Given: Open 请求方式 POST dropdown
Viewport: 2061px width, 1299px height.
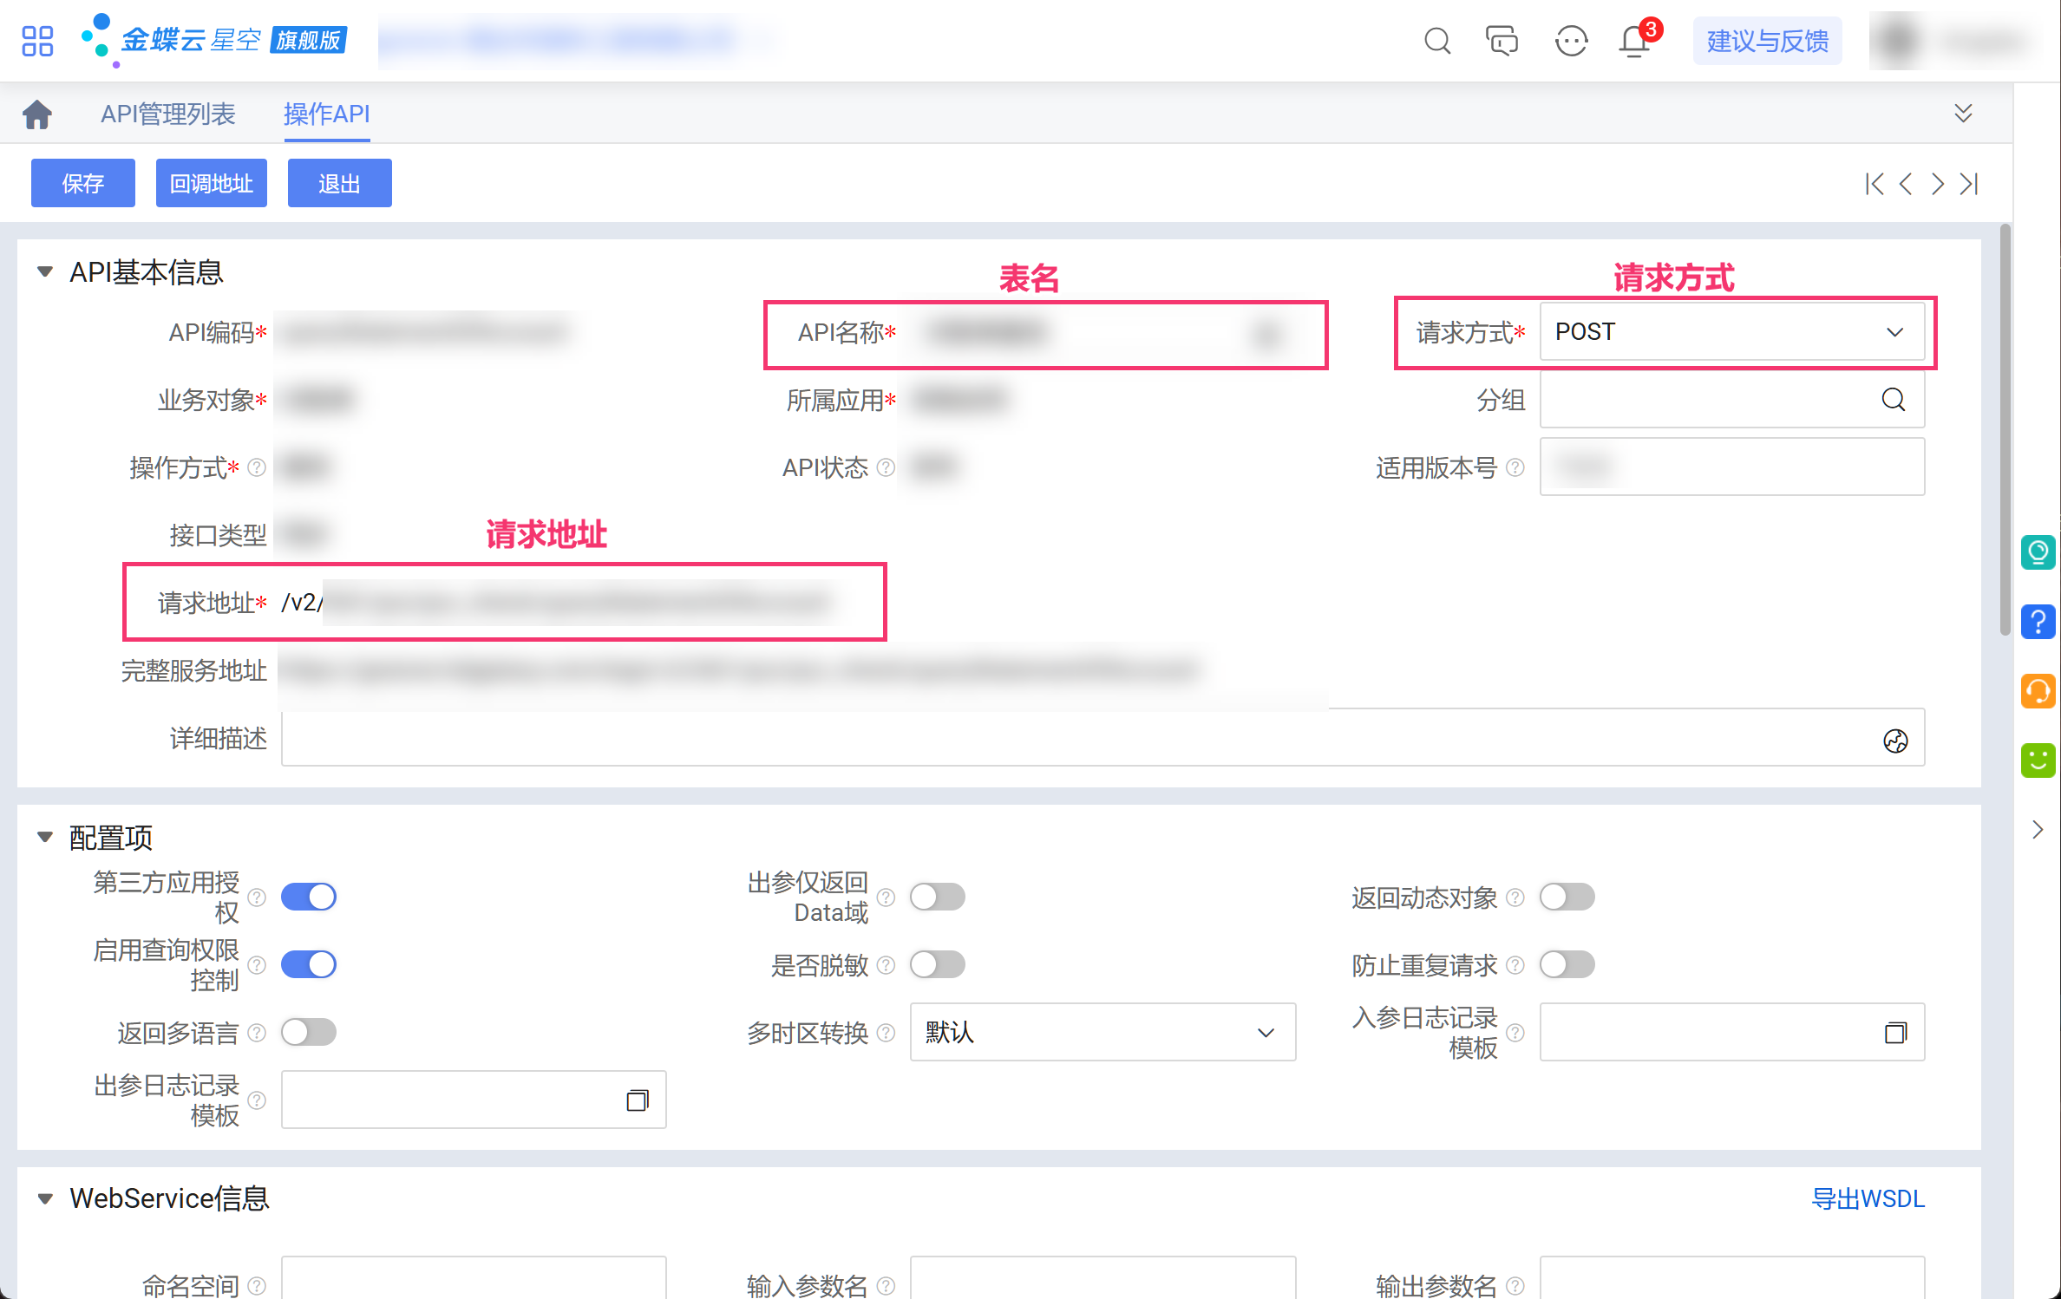Looking at the screenshot, I should (x=1731, y=332).
